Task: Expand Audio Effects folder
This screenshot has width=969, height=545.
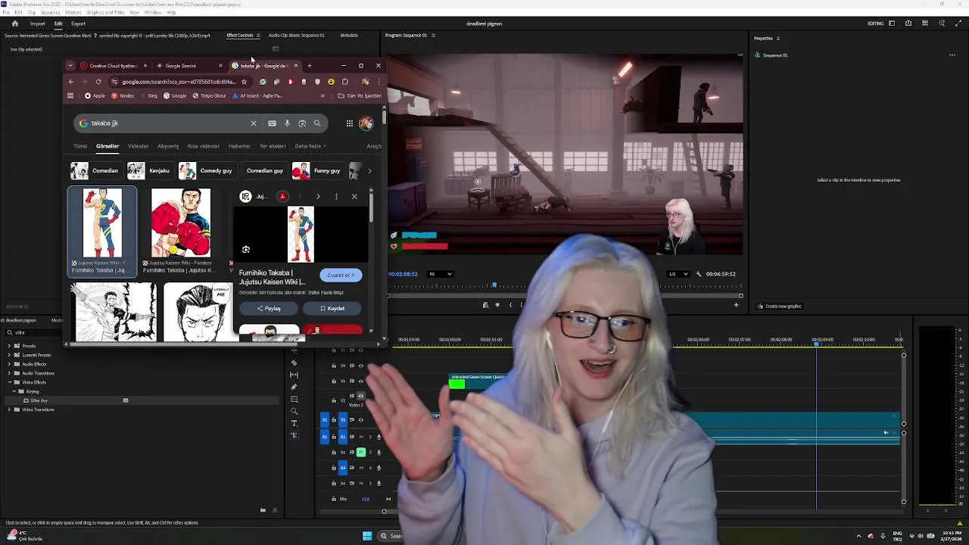Action: (x=9, y=364)
